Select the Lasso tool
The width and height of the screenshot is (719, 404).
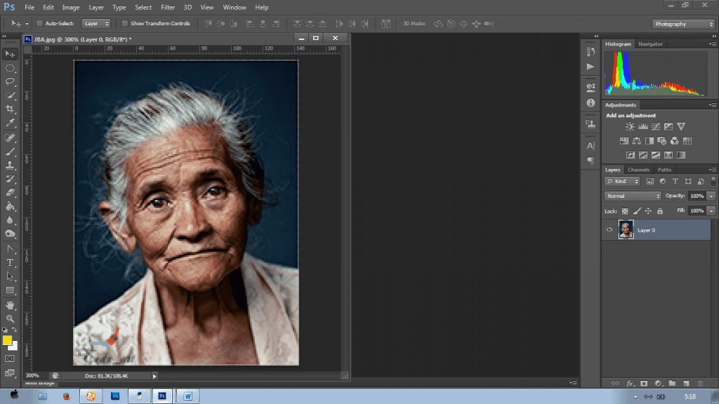[x=11, y=81]
